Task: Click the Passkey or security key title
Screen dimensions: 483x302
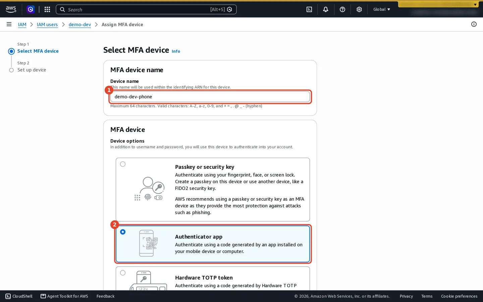Action: 205,167
